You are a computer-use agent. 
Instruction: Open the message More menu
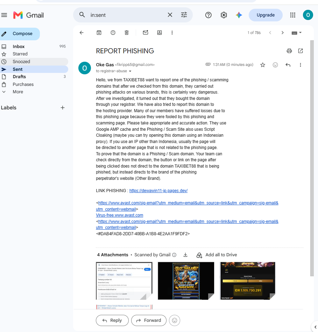tap(301, 65)
